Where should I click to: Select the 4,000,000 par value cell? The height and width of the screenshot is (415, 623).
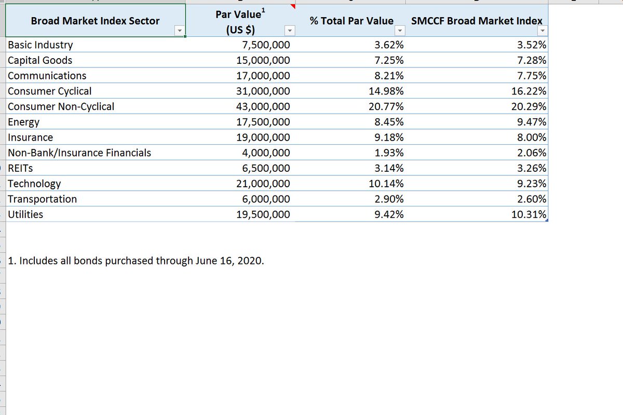(240, 153)
